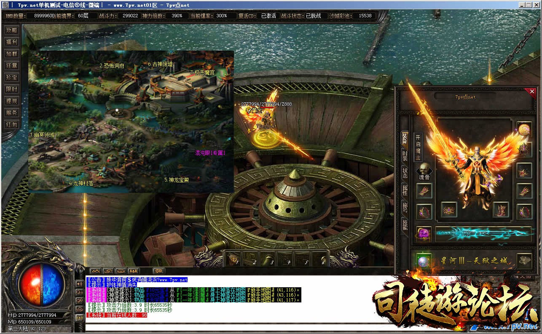This screenshot has height=334, width=542.
Task: Click the 开启魔盒 open magic box button
Action: tap(418, 147)
